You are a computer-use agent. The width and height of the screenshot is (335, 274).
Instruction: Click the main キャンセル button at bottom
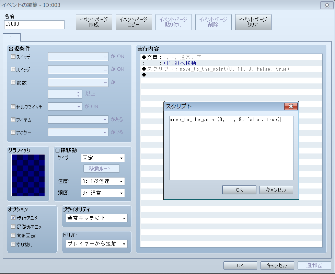click(x=277, y=265)
